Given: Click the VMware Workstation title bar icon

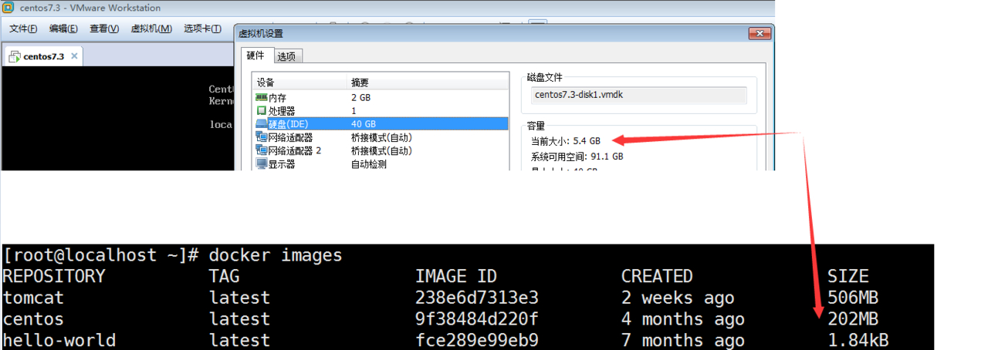Looking at the screenshot, I should pos(8,8).
